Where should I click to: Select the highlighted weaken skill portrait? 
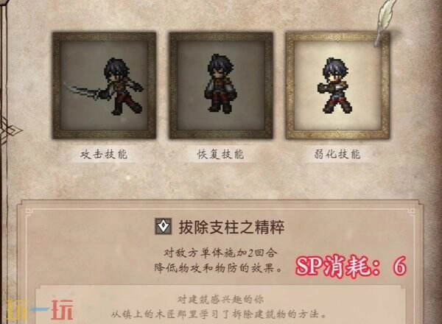(x=337, y=85)
